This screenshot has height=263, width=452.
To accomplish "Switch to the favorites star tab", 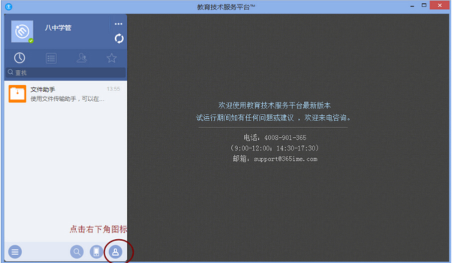I will tap(112, 58).
